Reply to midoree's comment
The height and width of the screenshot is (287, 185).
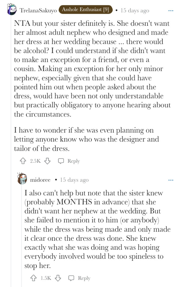coord(80,278)
